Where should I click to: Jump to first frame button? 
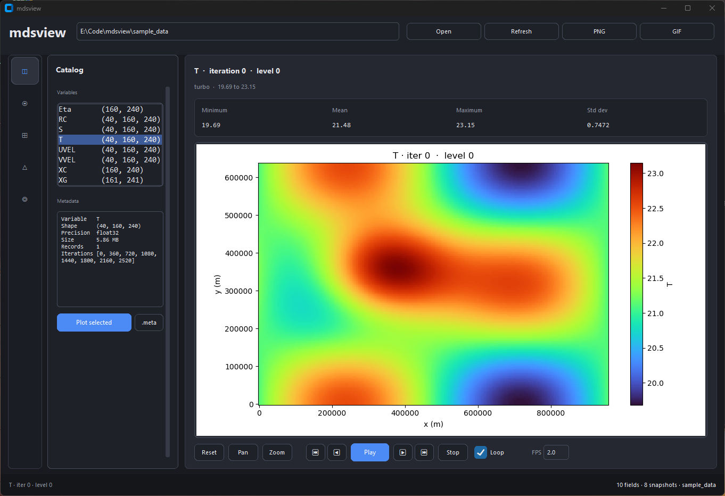point(316,452)
